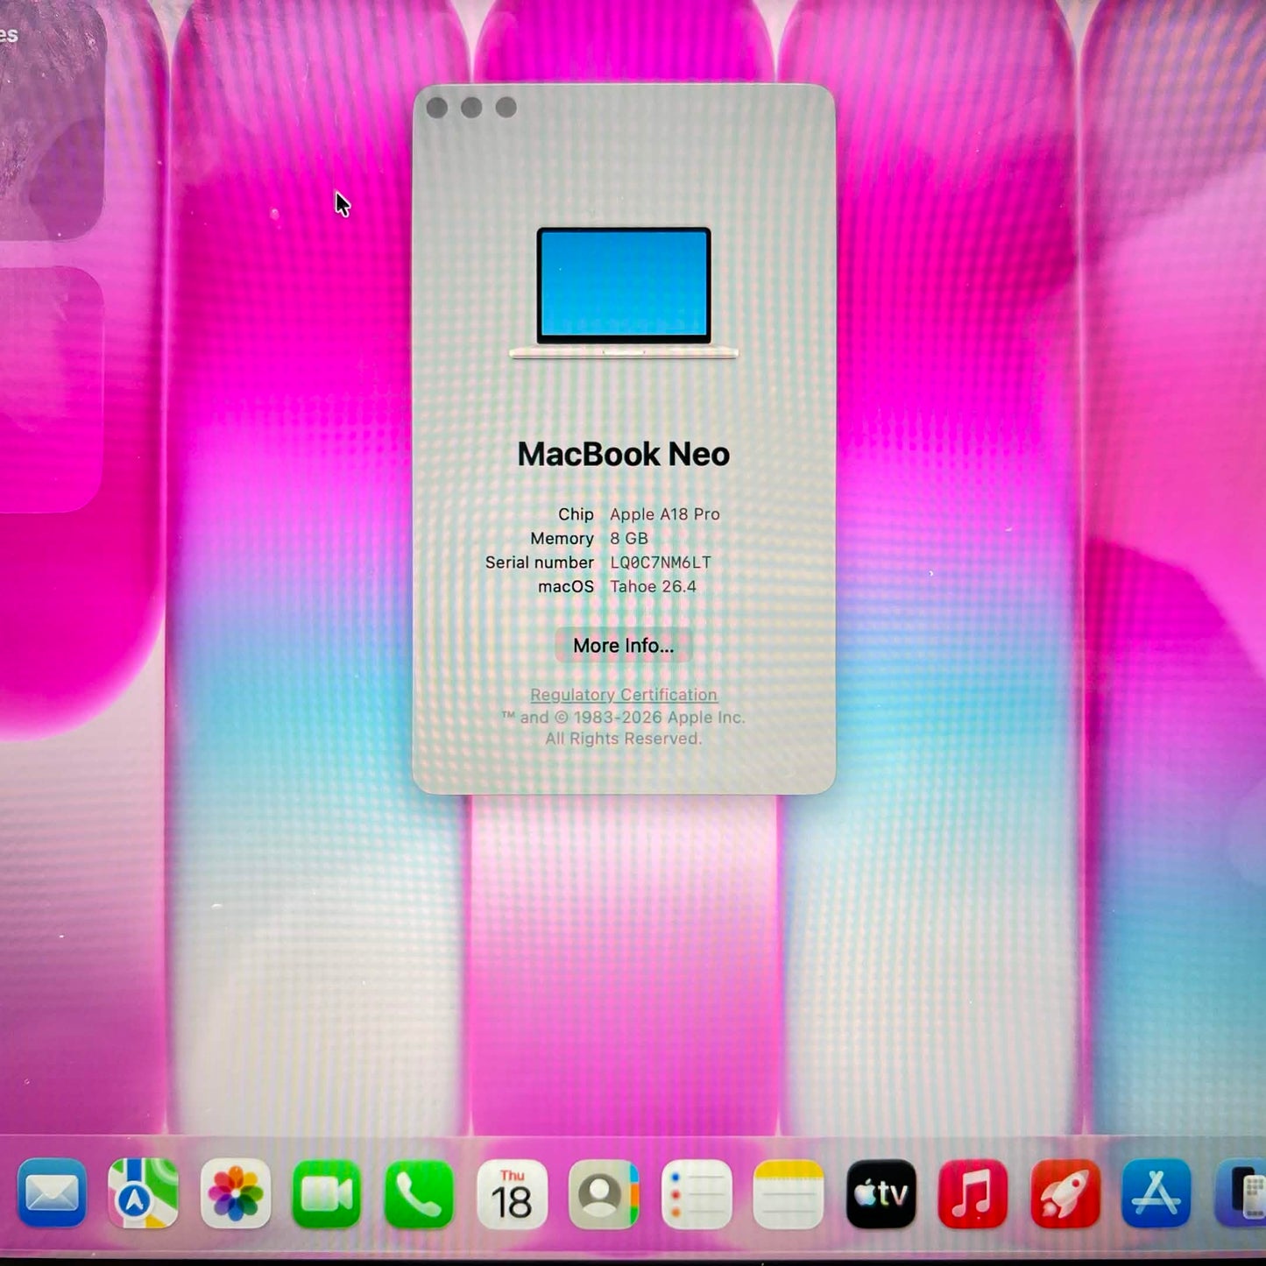
Task: Zoom the About window using third button
Action: coord(506,108)
